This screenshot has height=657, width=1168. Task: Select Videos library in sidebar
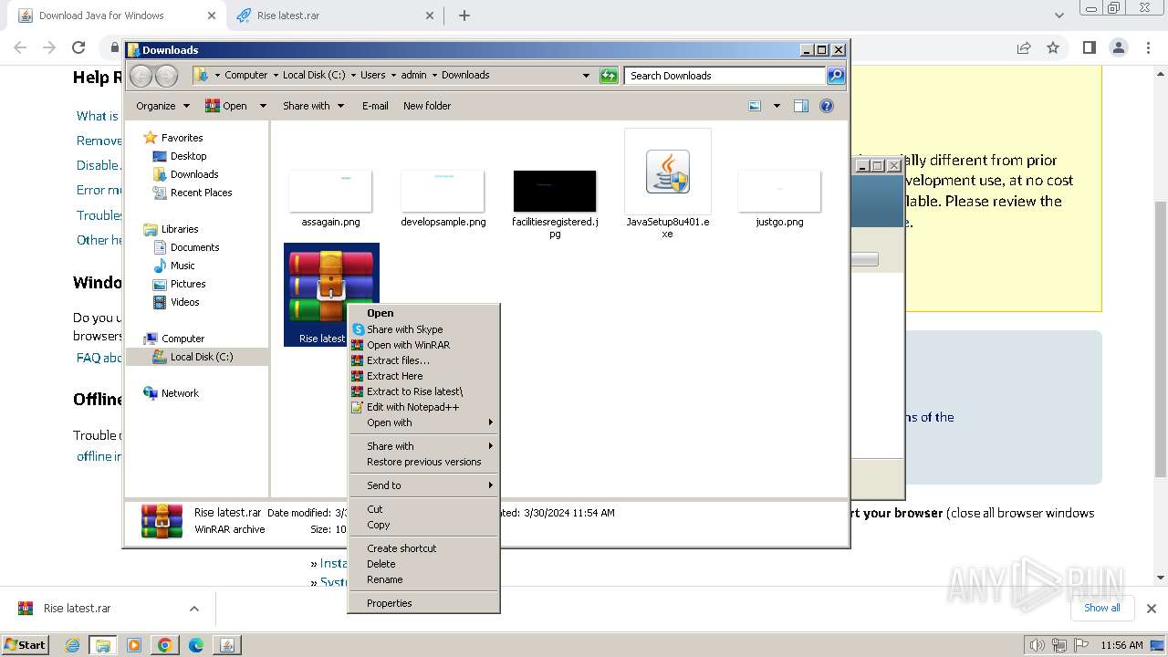176,302
